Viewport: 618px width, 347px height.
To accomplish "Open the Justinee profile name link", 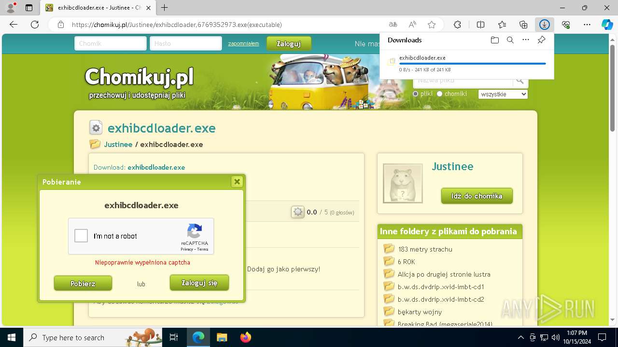I will 452,166.
